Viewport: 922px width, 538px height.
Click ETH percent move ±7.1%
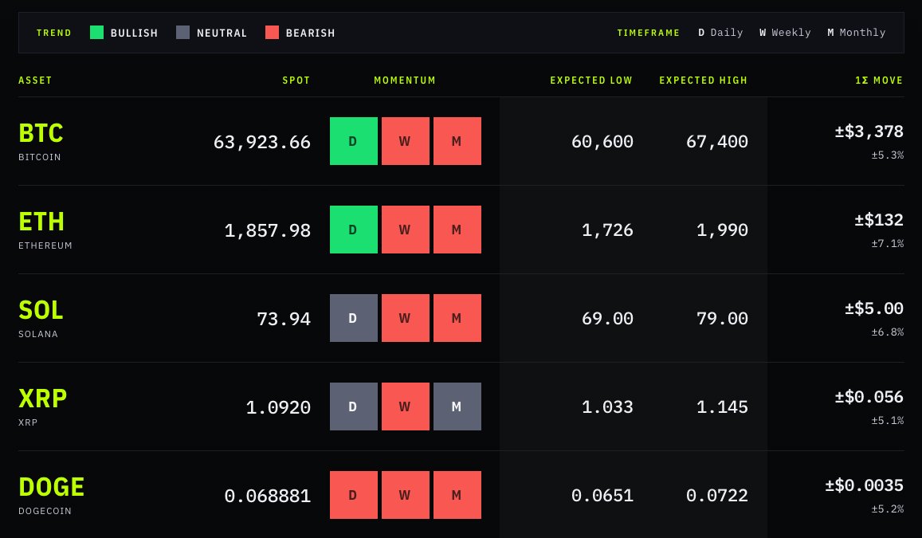tap(887, 243)
